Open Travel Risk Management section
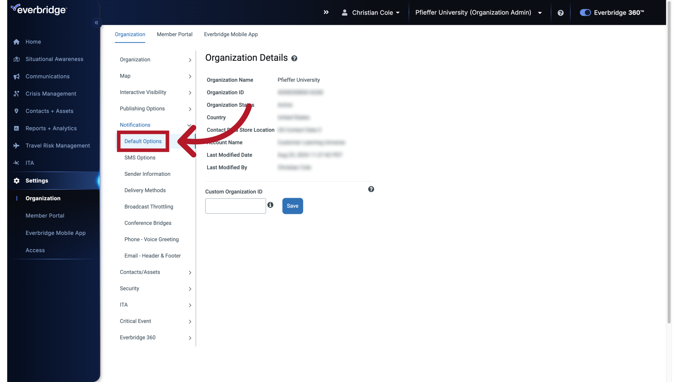 point(57,145)
